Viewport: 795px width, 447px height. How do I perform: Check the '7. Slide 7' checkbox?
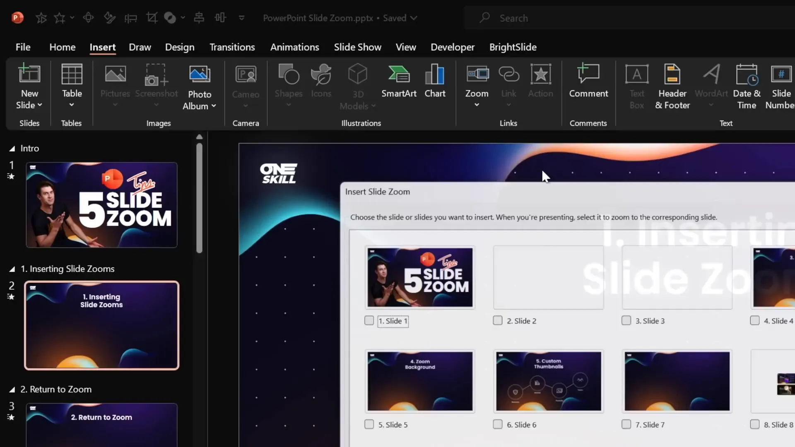point(626,424)
